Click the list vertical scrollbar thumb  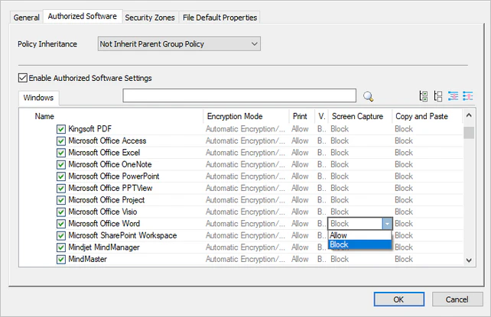pyautogui.click(x=469, y=133)
